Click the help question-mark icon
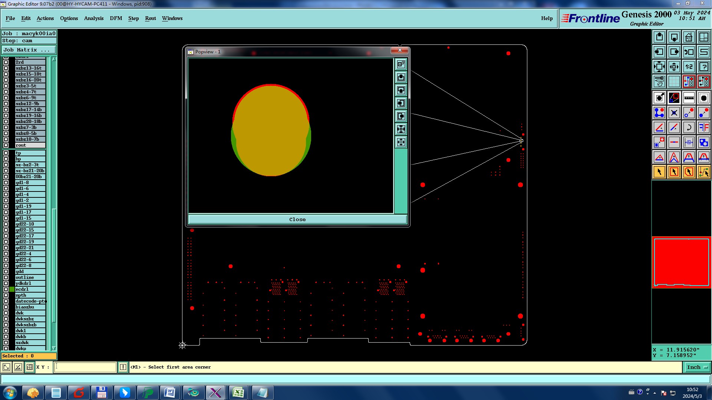The width and height of the screenshot is (712, 400). pyautogui.click(x=703, y=67)
